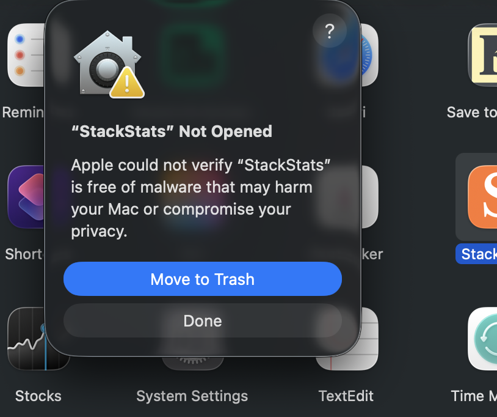Dismiss the alert with Done

[202, 320]
